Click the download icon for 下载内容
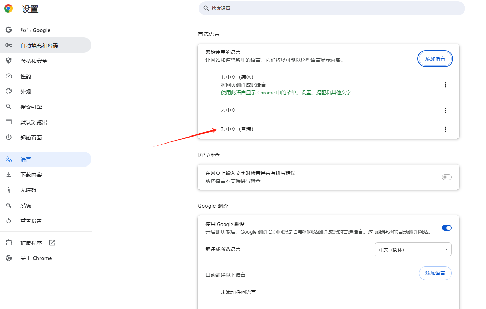 pos(9,175)
